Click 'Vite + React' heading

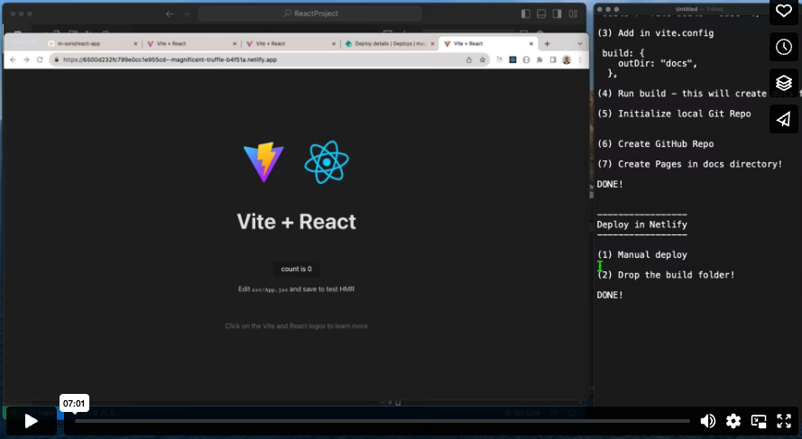click(296, 222)
